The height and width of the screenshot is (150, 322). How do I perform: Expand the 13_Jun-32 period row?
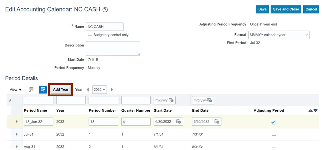(x=17, y=122)
